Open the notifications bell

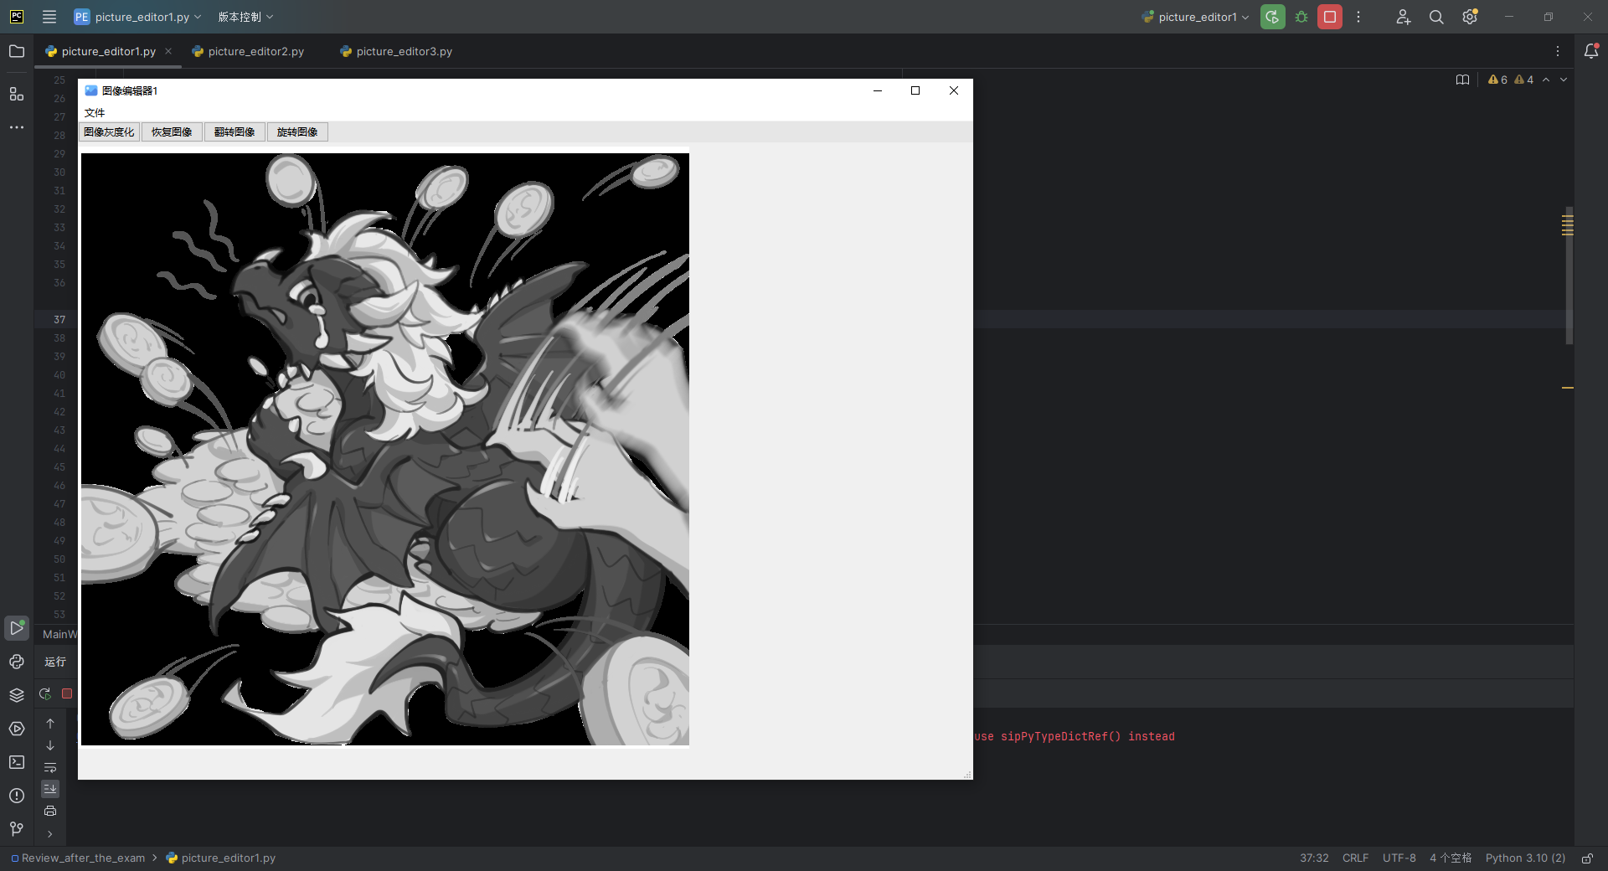[1591, 51]
